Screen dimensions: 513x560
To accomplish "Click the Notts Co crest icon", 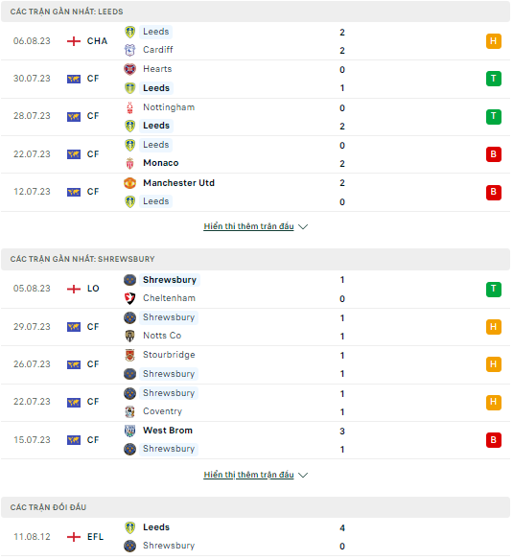I will [x=130, y=336].
